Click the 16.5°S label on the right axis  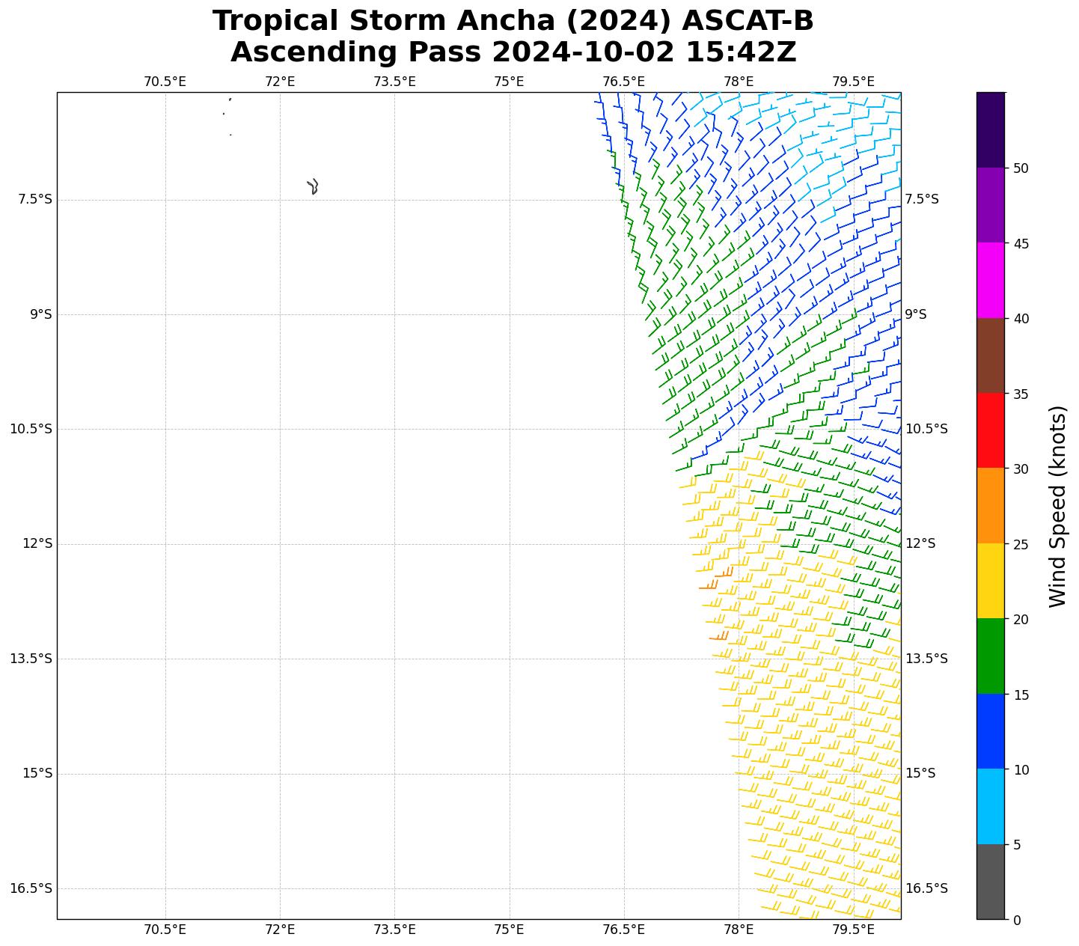pyautogui.click(x=926, y=888)
